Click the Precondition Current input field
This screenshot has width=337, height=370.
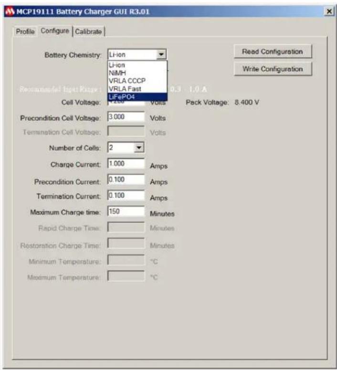point(126,180)
